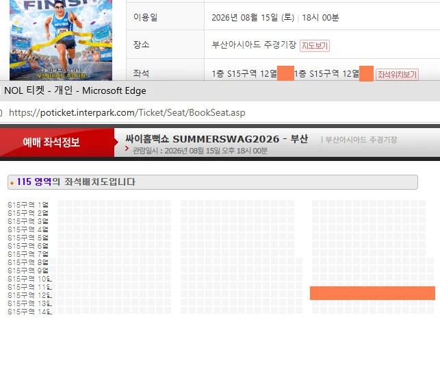Click the concert poster thumbnail
Viewport: 440px width, 387px height.
[61, 40]
